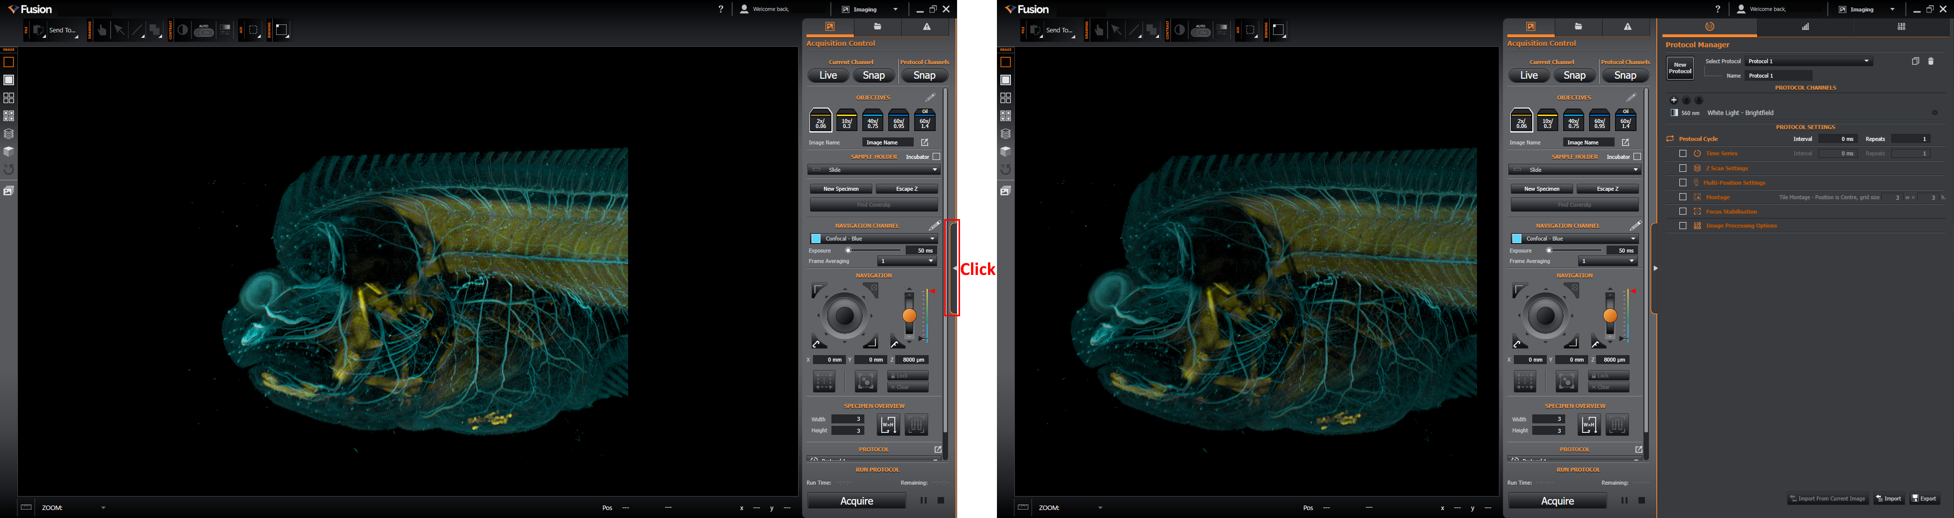Open the binary 110 010 tab
The image size is (1954, 518).
coord(1901,26)
